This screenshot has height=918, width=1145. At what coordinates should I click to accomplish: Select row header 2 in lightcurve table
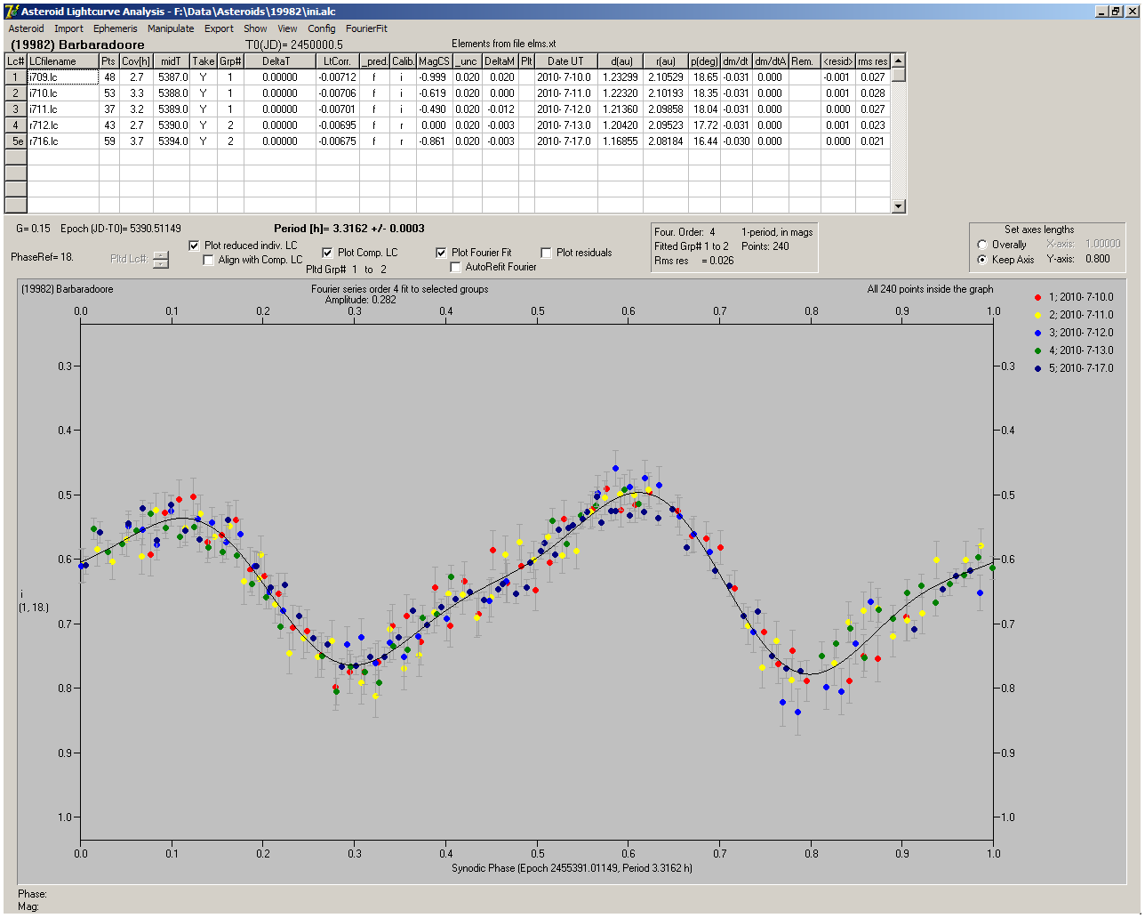[16, 93]
